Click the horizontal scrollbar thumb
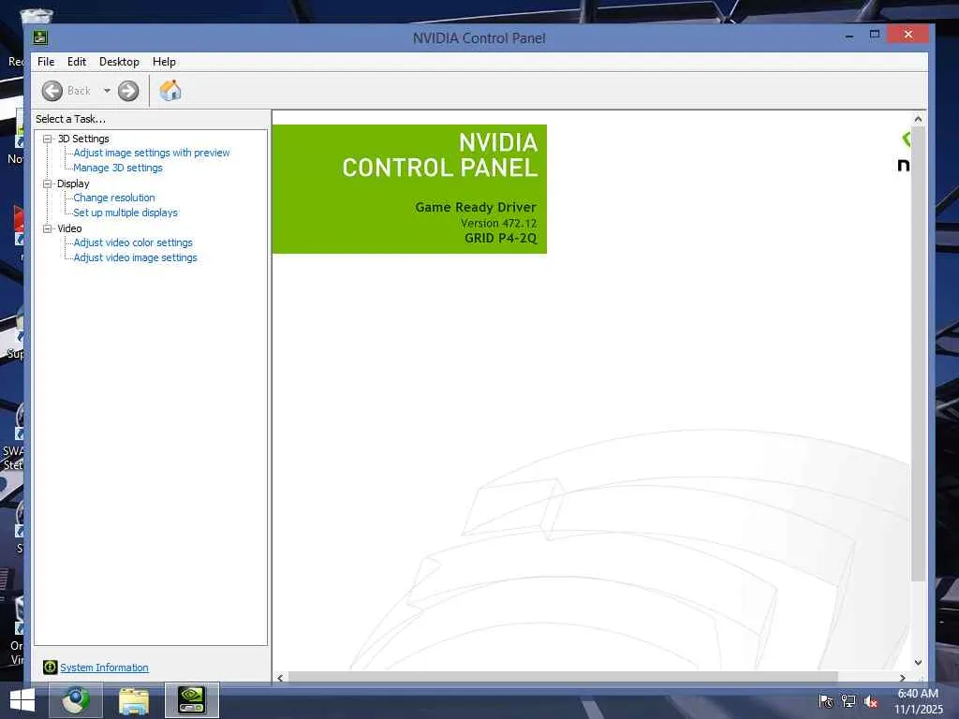The width and height of the screenshot is (959, 719). click(563, 677)
